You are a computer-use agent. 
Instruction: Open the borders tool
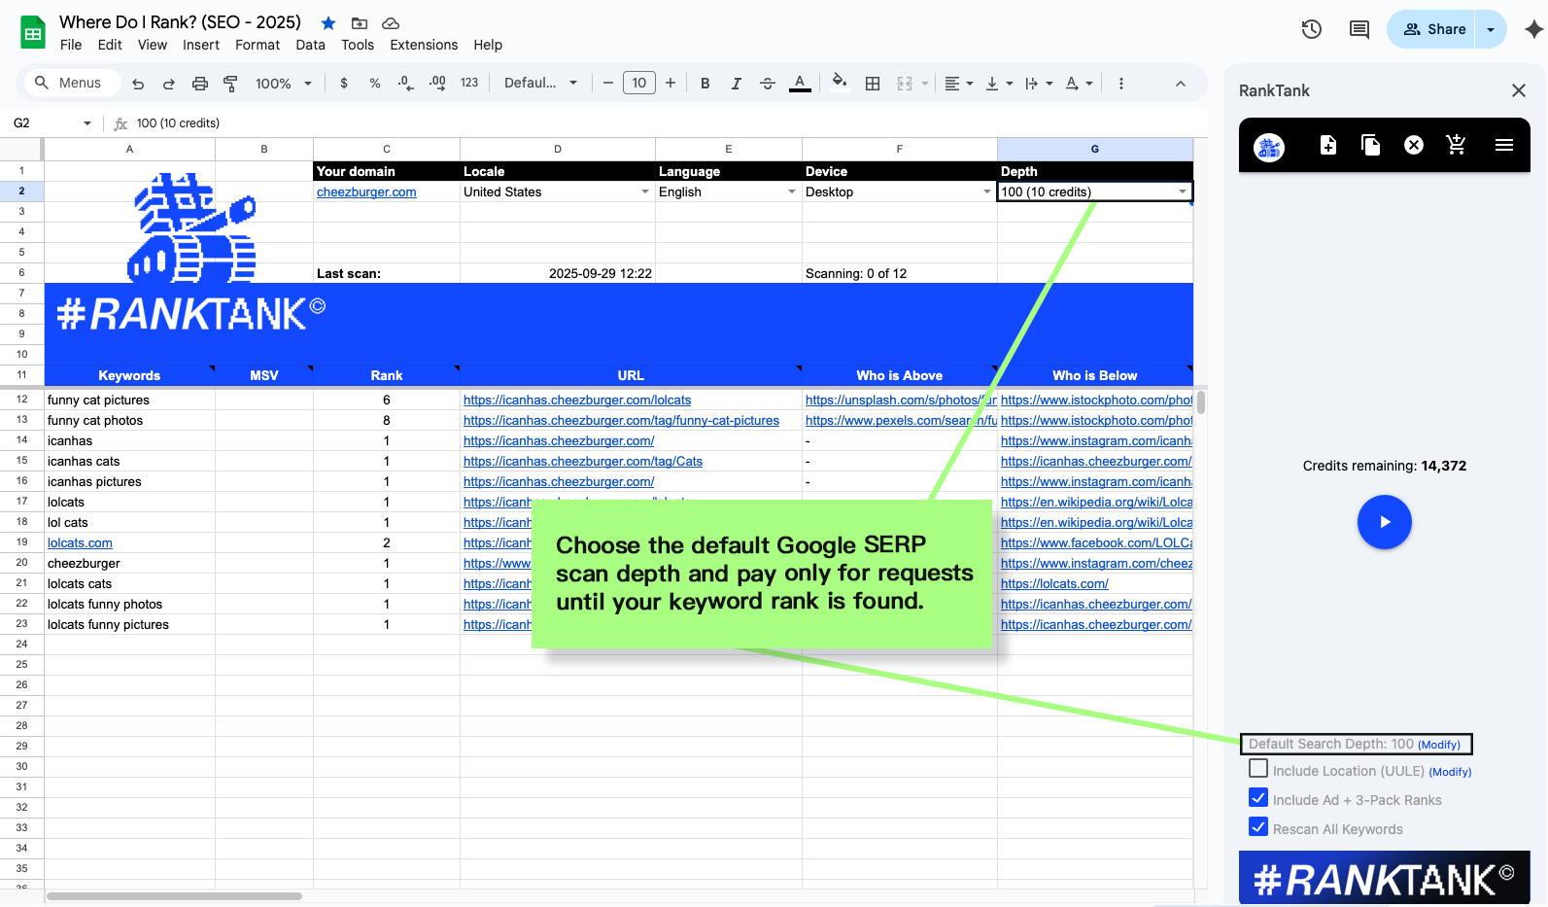pyautogui.click(x=873, y=84)
